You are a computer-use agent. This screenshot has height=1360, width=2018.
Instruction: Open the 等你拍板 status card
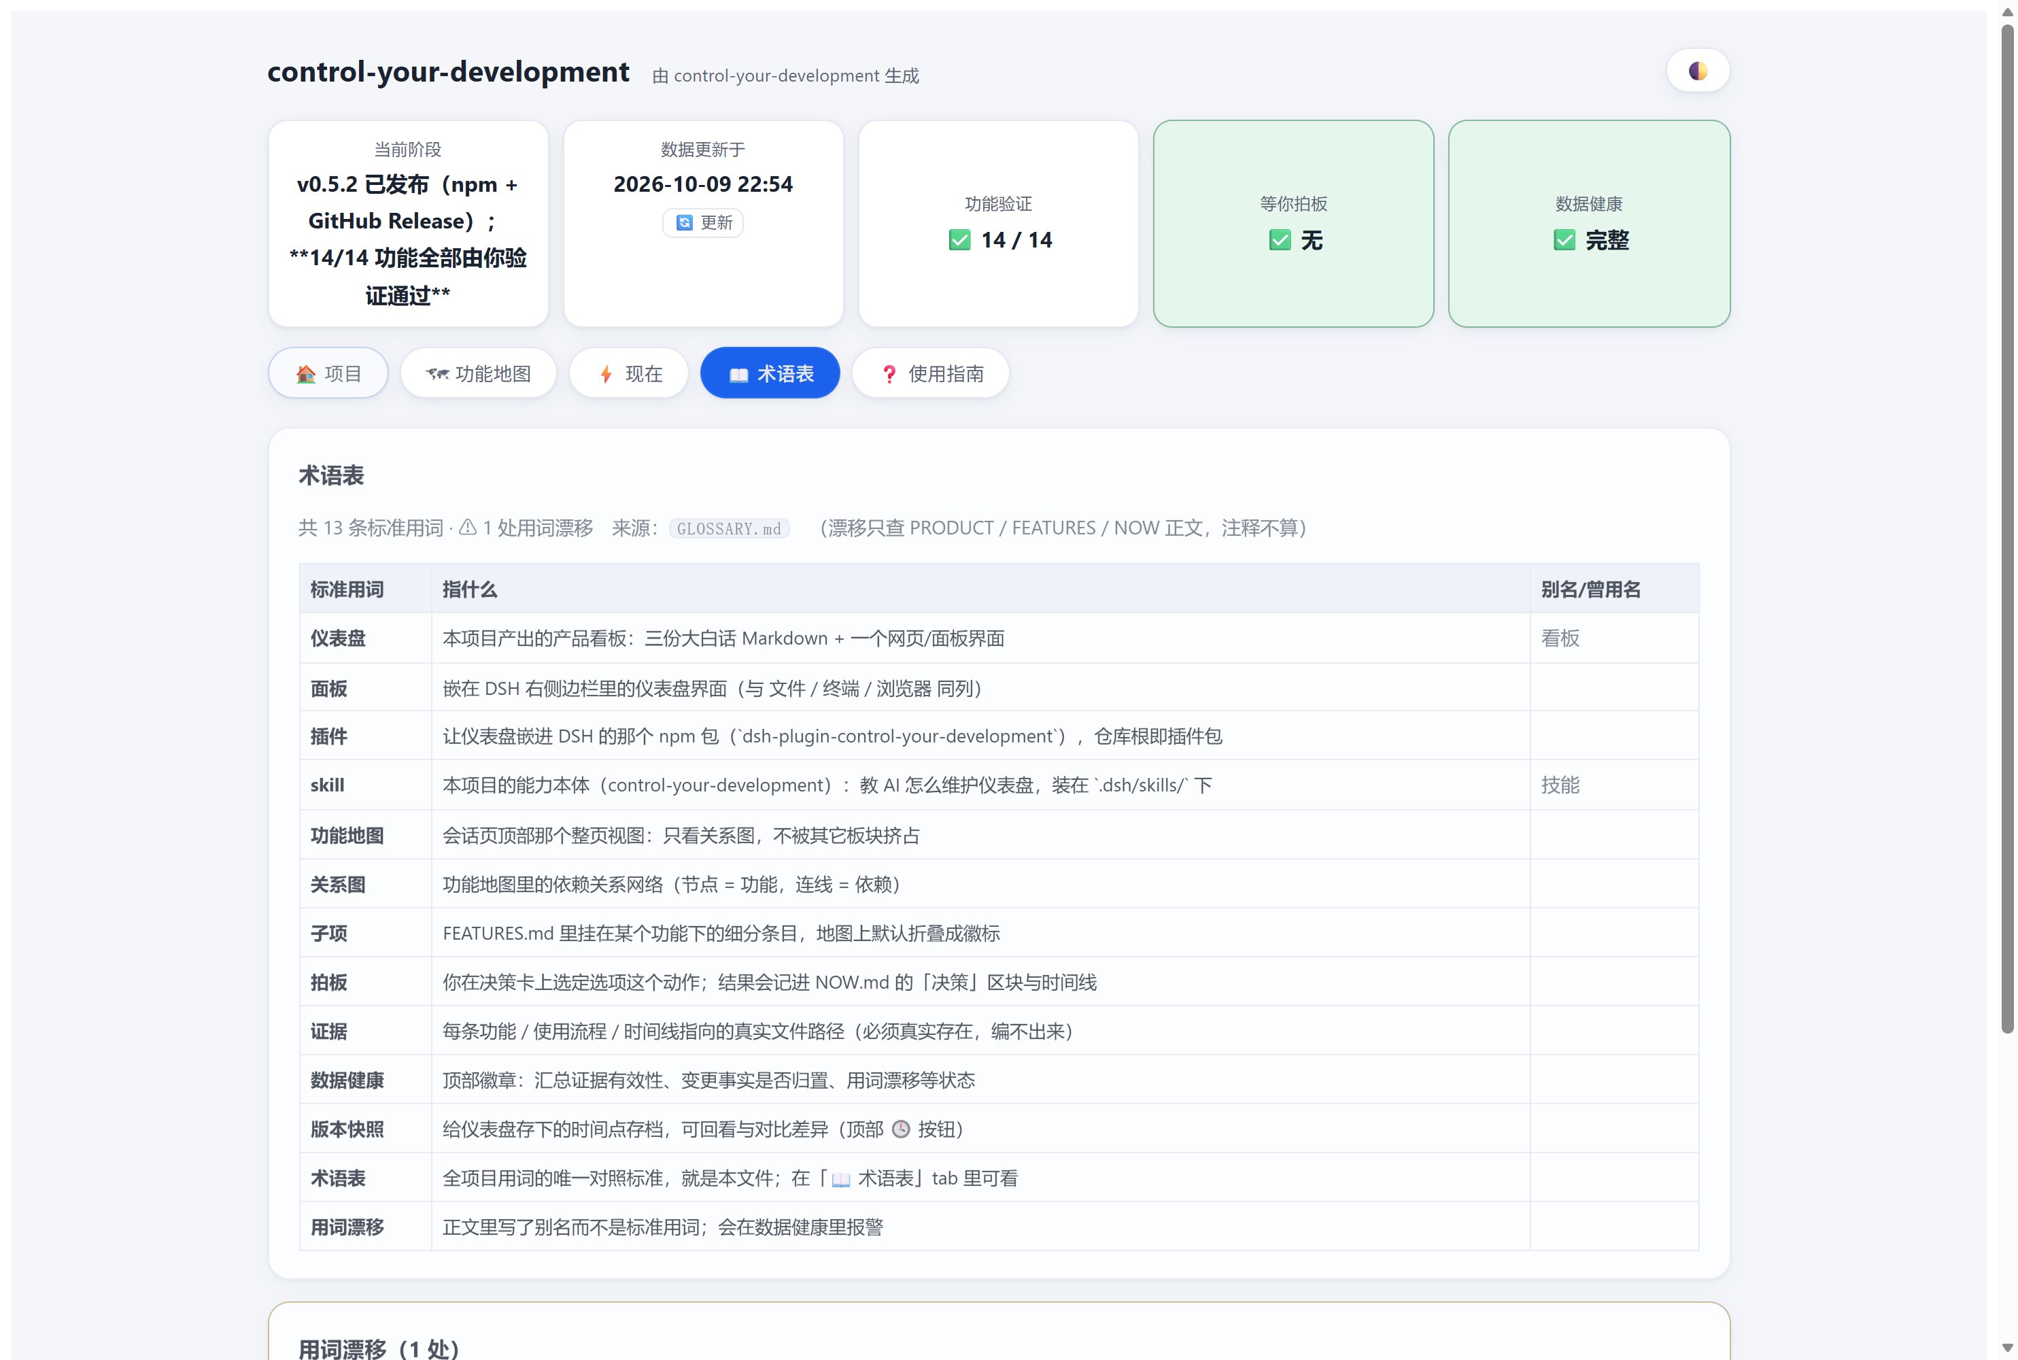[x=1293, y=224]
